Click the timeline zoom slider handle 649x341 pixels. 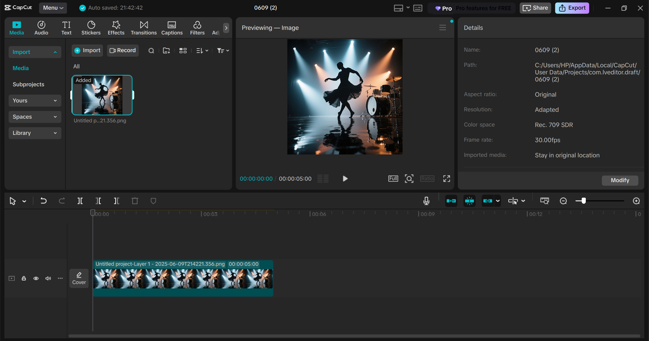[583, 201]
